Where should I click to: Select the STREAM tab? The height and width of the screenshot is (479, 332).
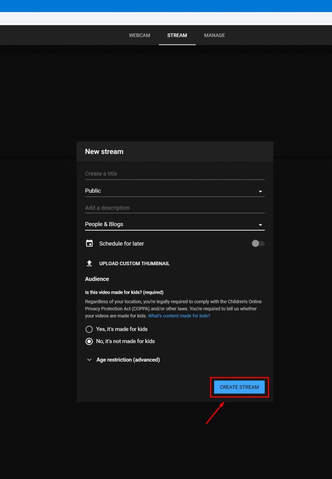coord(177,35)
